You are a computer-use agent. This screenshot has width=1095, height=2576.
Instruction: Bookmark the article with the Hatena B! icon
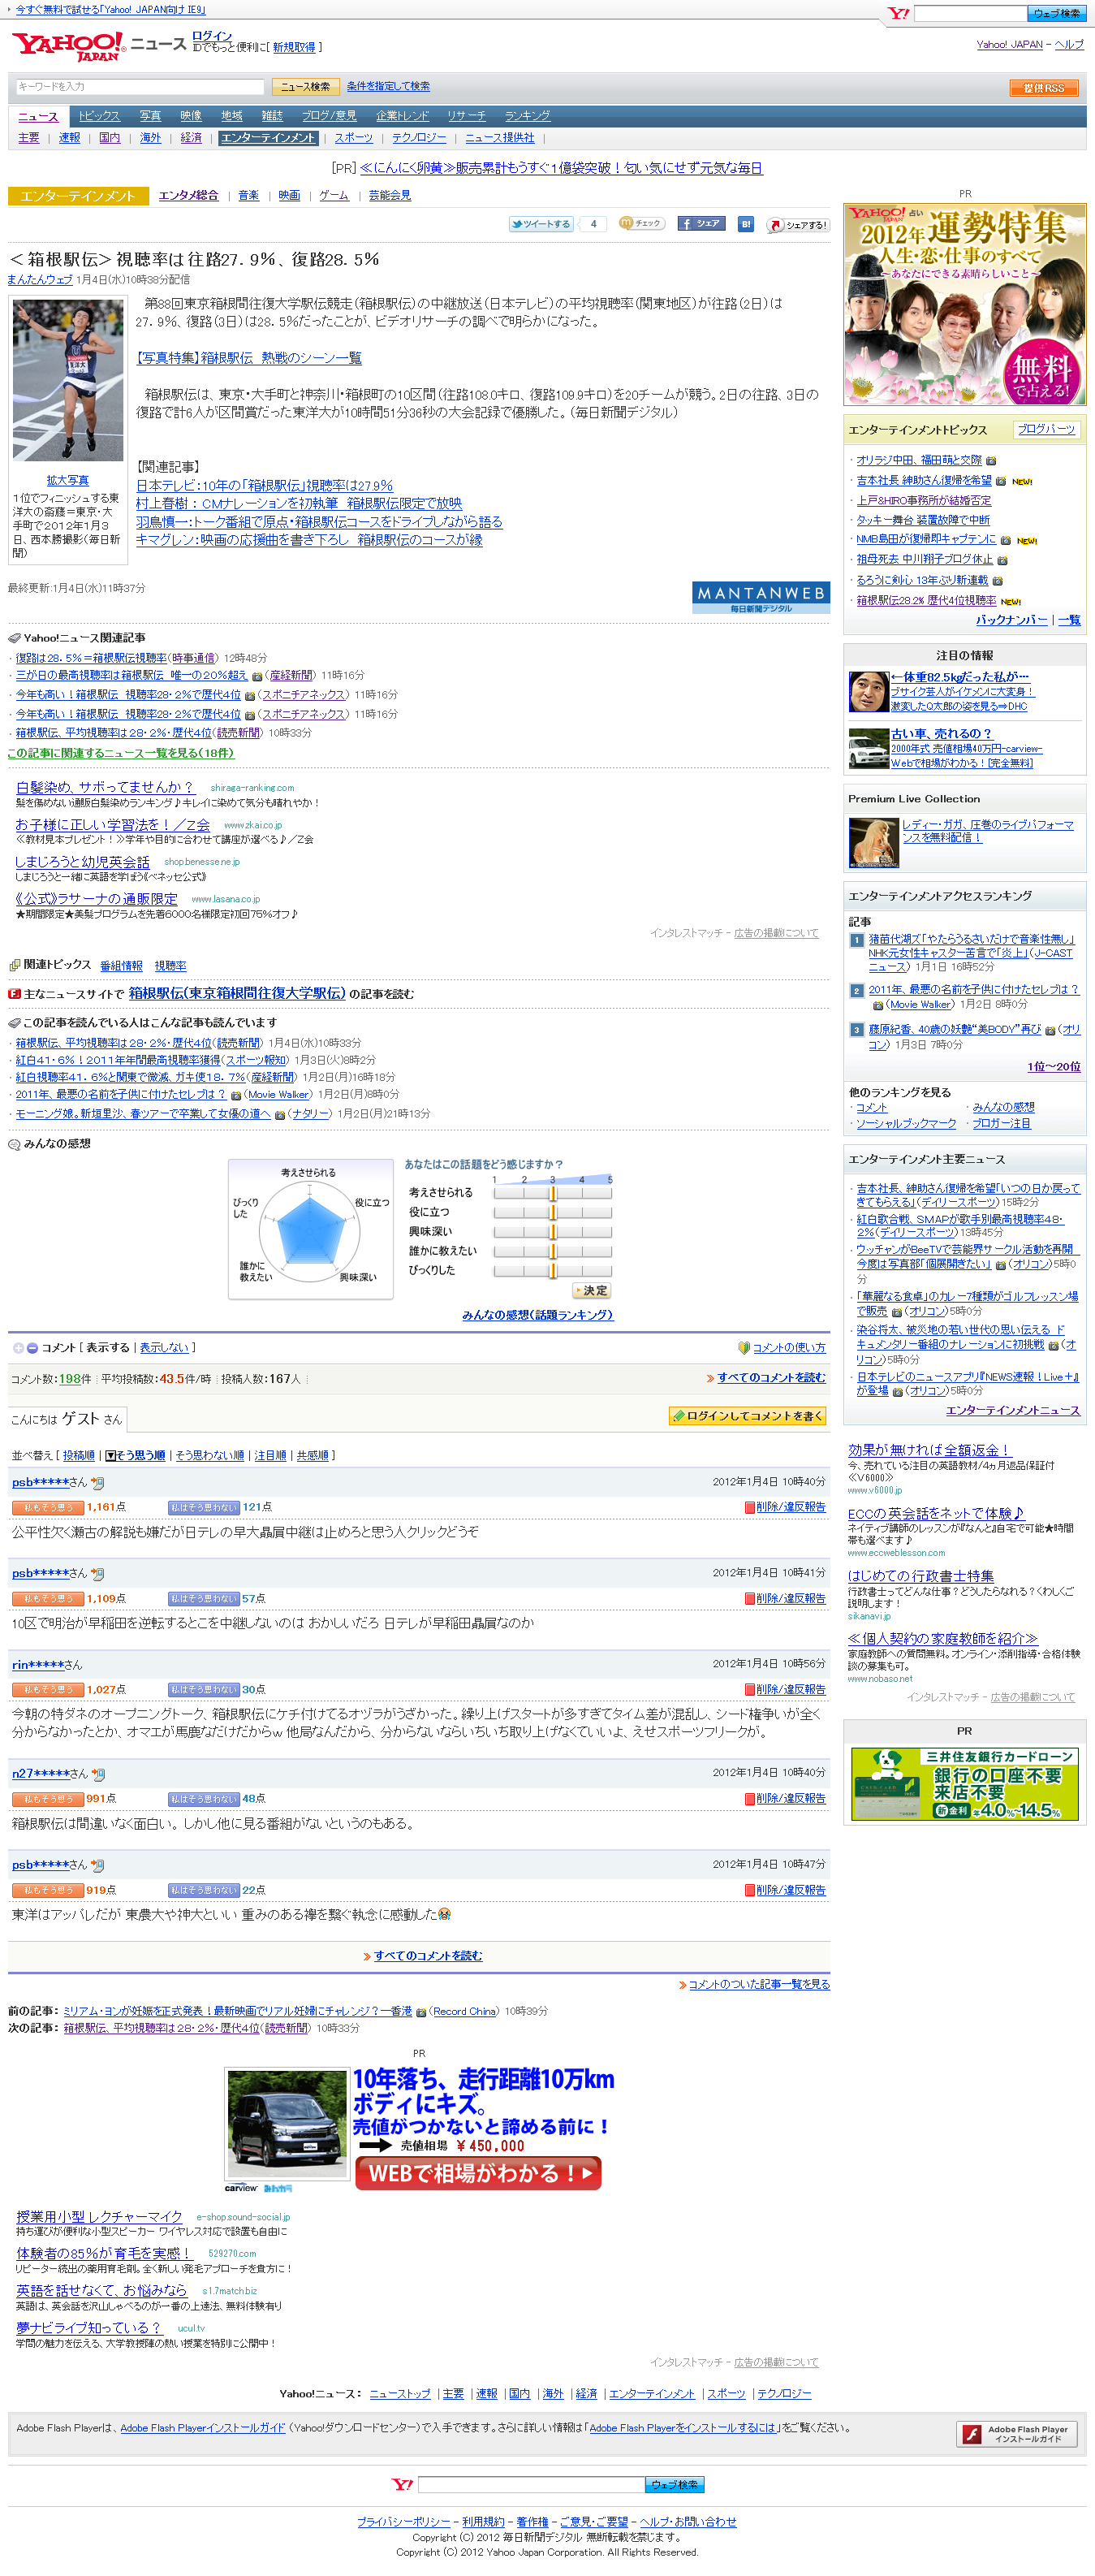pos(745,224)
